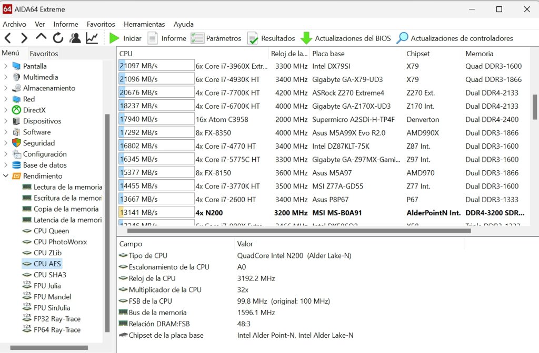Click the AIDA64 app logo in title bar

coord(7,9)
